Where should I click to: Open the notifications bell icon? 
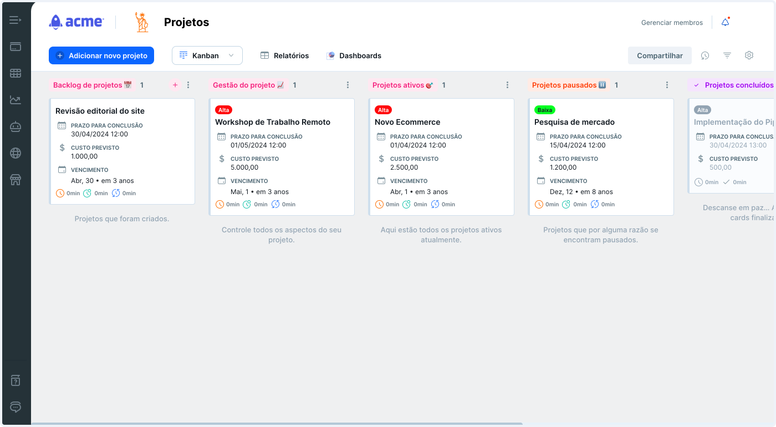pos(725,22)
